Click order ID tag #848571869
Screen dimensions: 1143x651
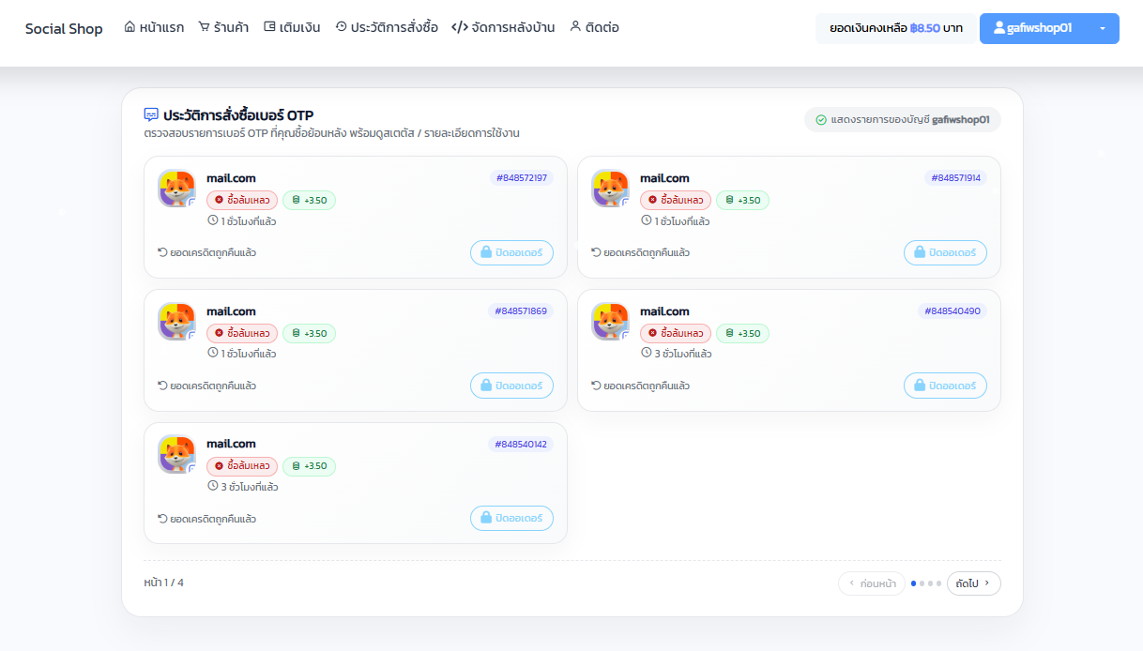(521, 311)
